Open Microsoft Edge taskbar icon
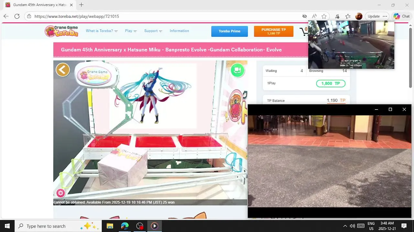414x232 pixels. click(125, 226)
